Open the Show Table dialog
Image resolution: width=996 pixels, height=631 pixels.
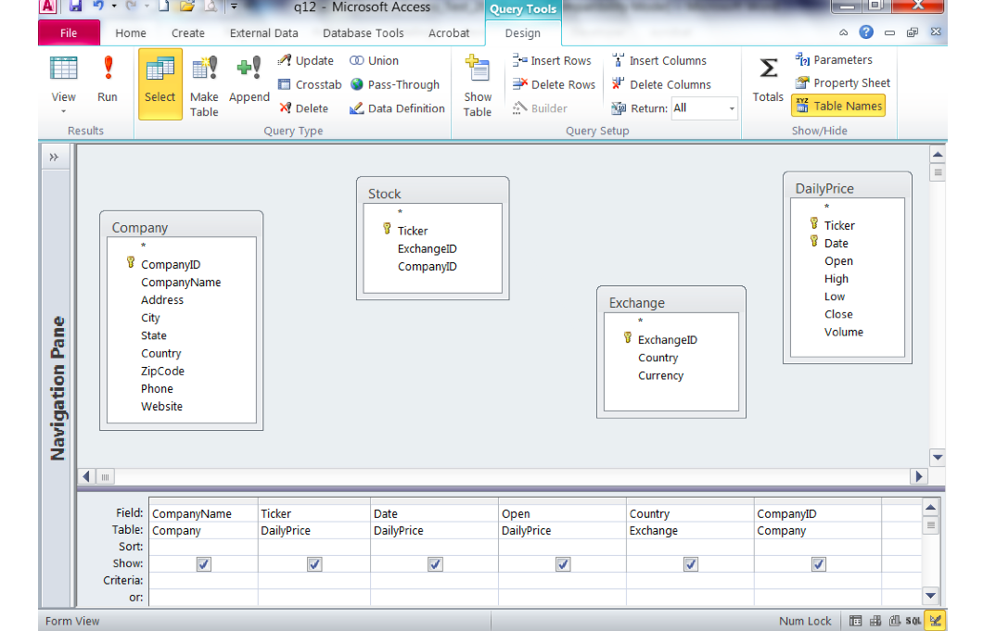tap(477, 85)
